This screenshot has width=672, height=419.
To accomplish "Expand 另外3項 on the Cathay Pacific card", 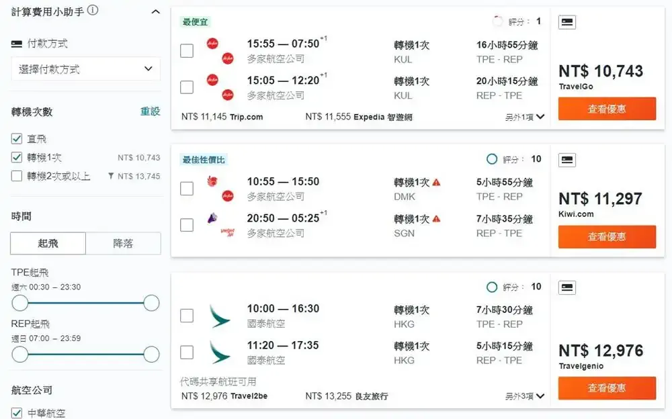I will (x=521, y=396).
